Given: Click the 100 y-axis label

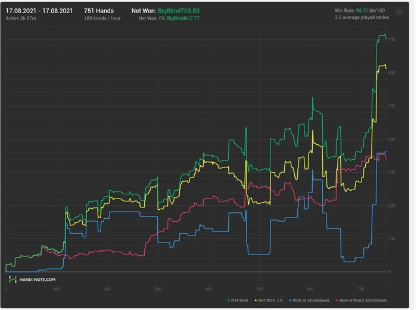Looking at the screenshot, I should pyautogui.click(x=392, y=238).
